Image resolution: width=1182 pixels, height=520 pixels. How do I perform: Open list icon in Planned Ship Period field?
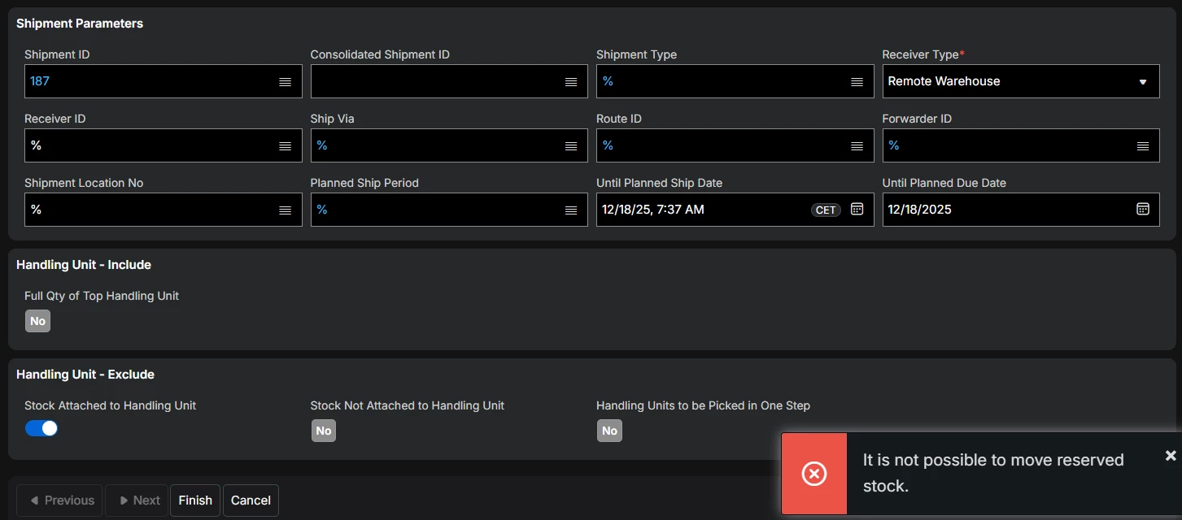(x=571, y=210)
